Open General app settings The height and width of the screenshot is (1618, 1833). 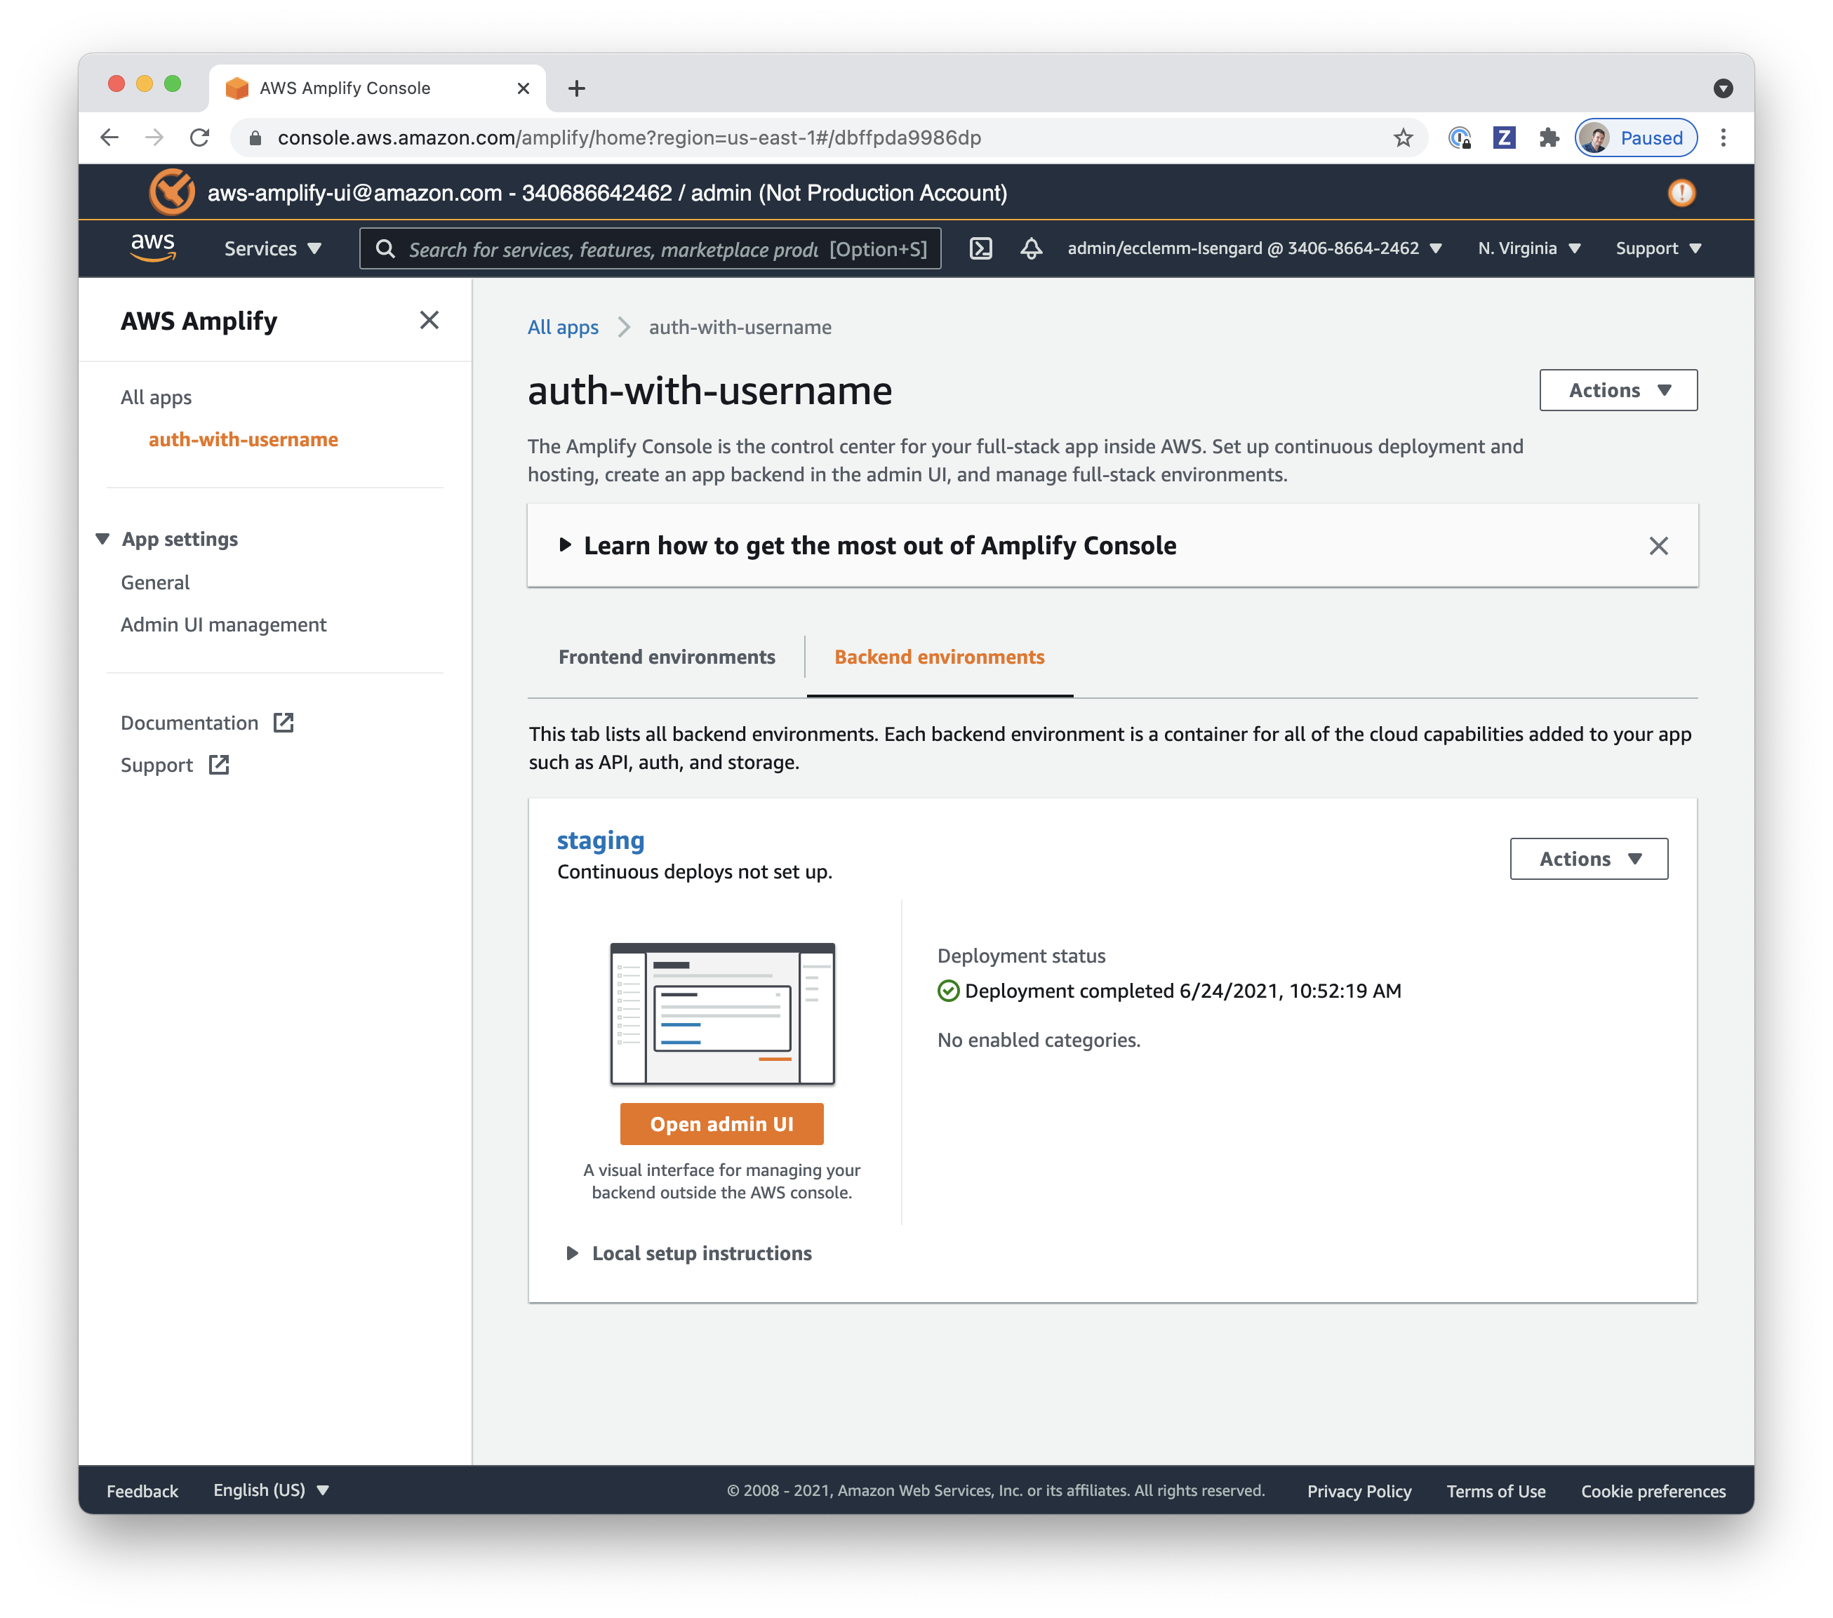click(155, 582)
